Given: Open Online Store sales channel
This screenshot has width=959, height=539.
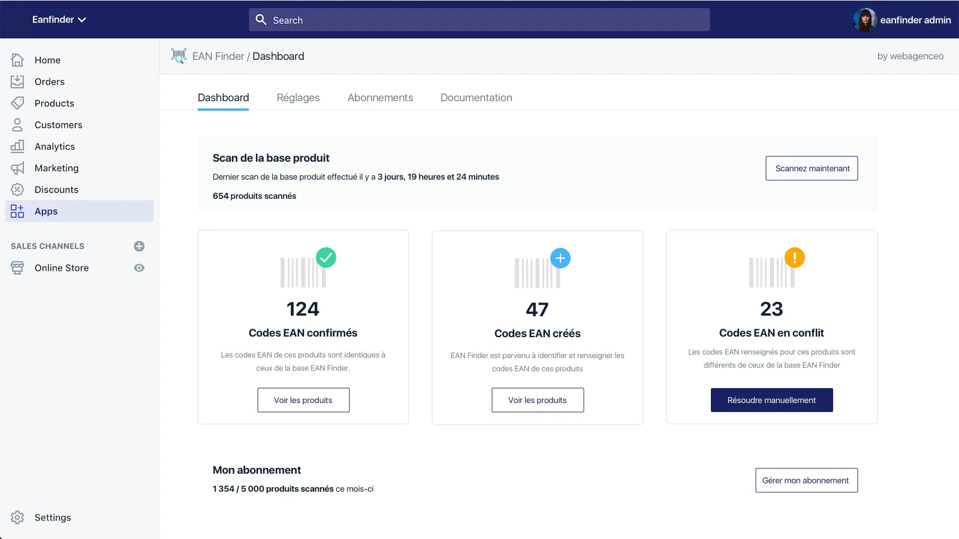Looking at the screenshot, I should coord(62,268).
